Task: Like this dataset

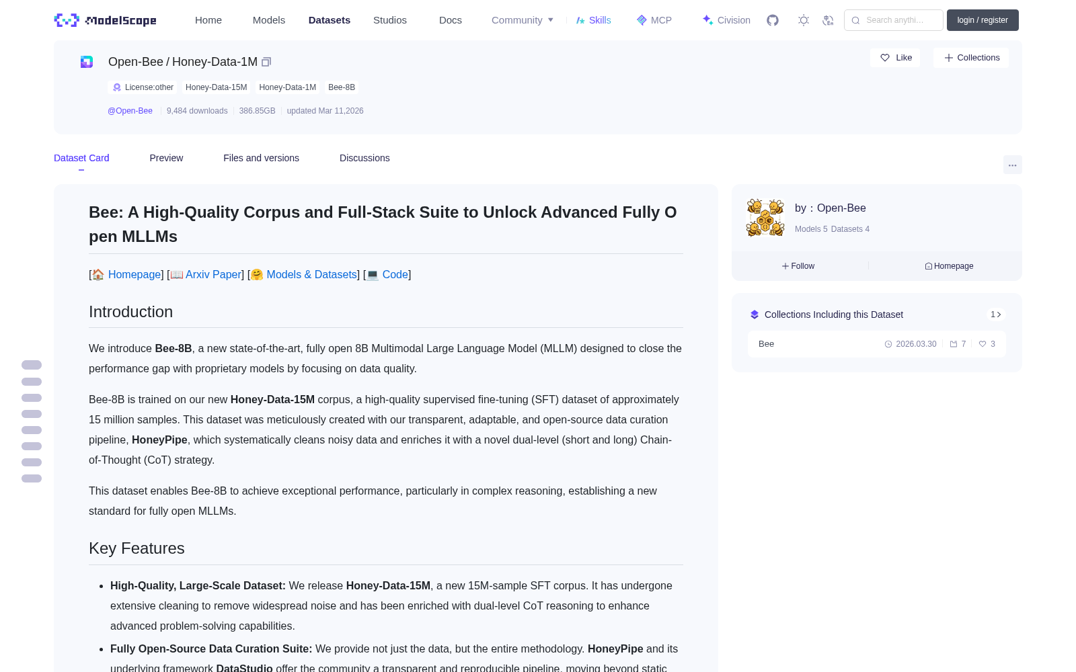Action: (895, 58)
